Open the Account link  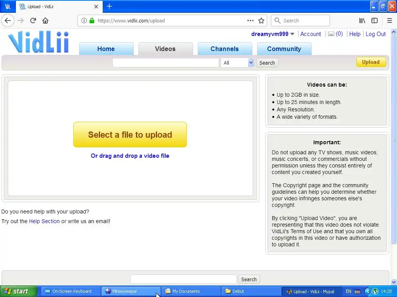point(311,34)
